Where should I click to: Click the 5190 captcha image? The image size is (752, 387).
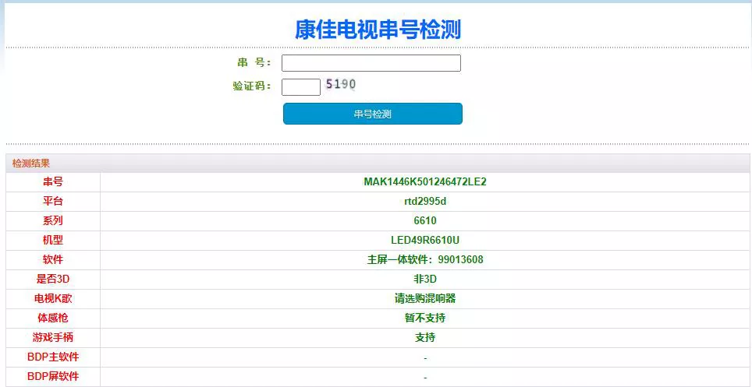pos(341,85)
